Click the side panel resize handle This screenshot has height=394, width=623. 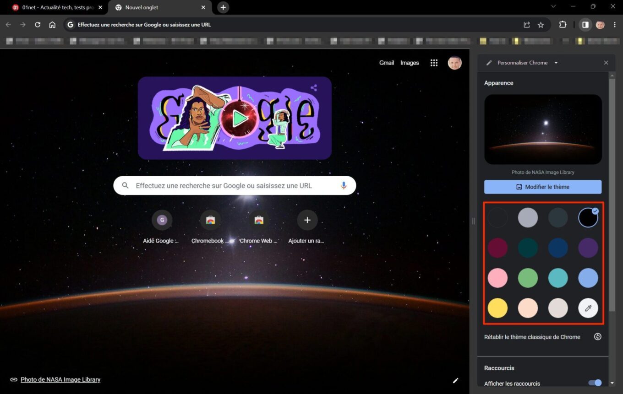[x=473, y=221]
